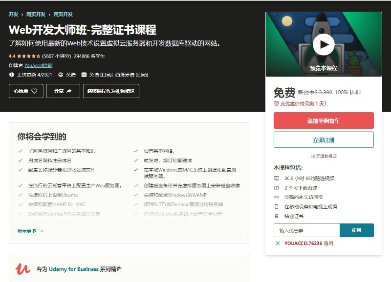
Task: Click the 西班牙语 [自动] subtitle language text
Action: pos(131,75)
